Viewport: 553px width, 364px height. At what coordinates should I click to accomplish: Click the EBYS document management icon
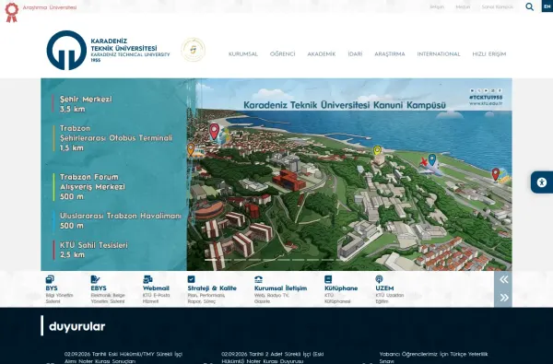pyautogui.click(x=95, y=279)
